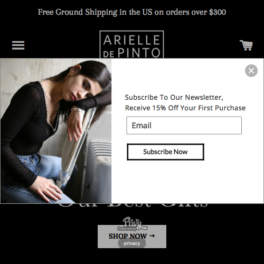
Task: Click the Privy logo badge
Action: pos(133,224)
